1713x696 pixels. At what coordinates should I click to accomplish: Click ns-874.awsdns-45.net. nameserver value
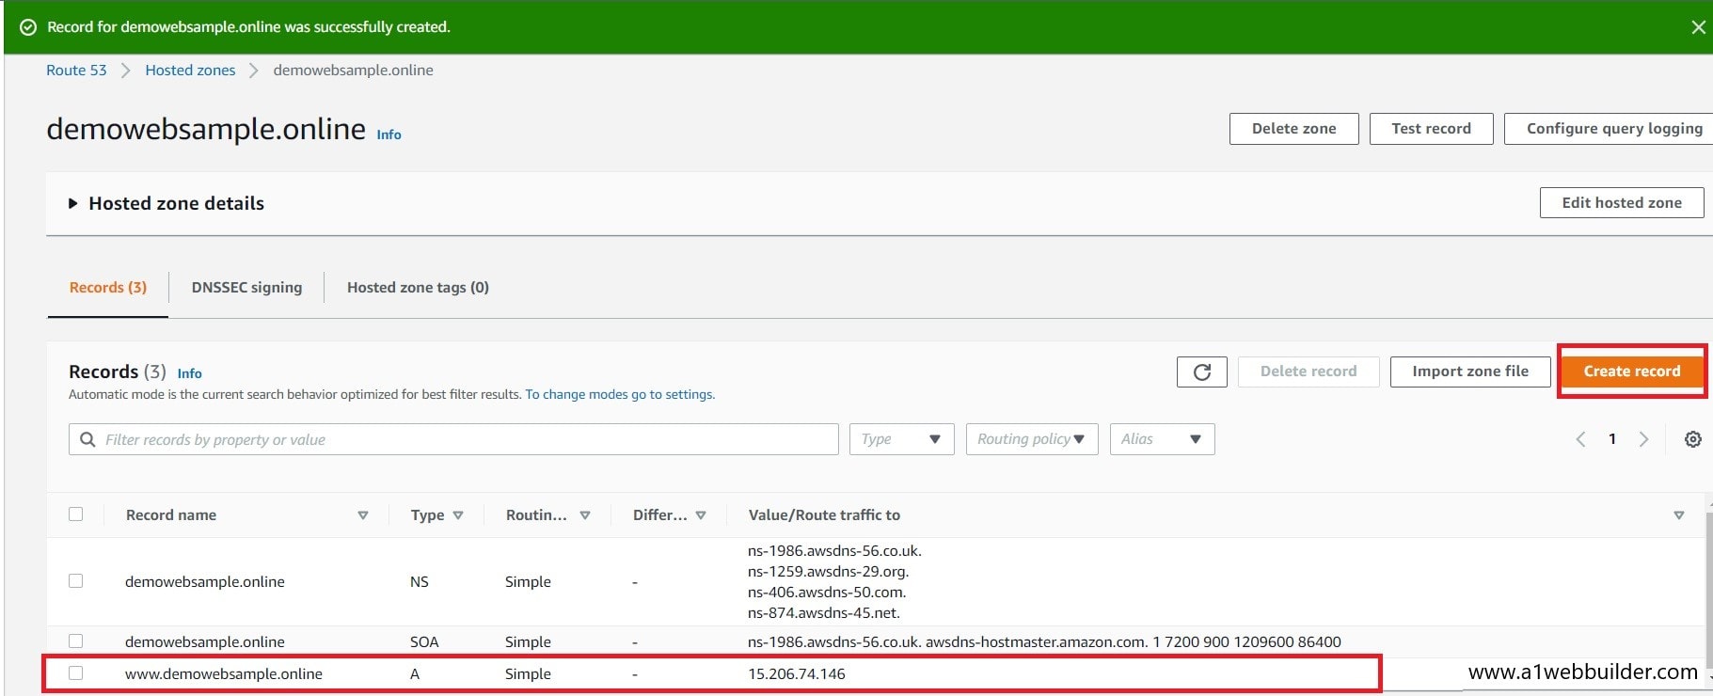click(824, 613)
